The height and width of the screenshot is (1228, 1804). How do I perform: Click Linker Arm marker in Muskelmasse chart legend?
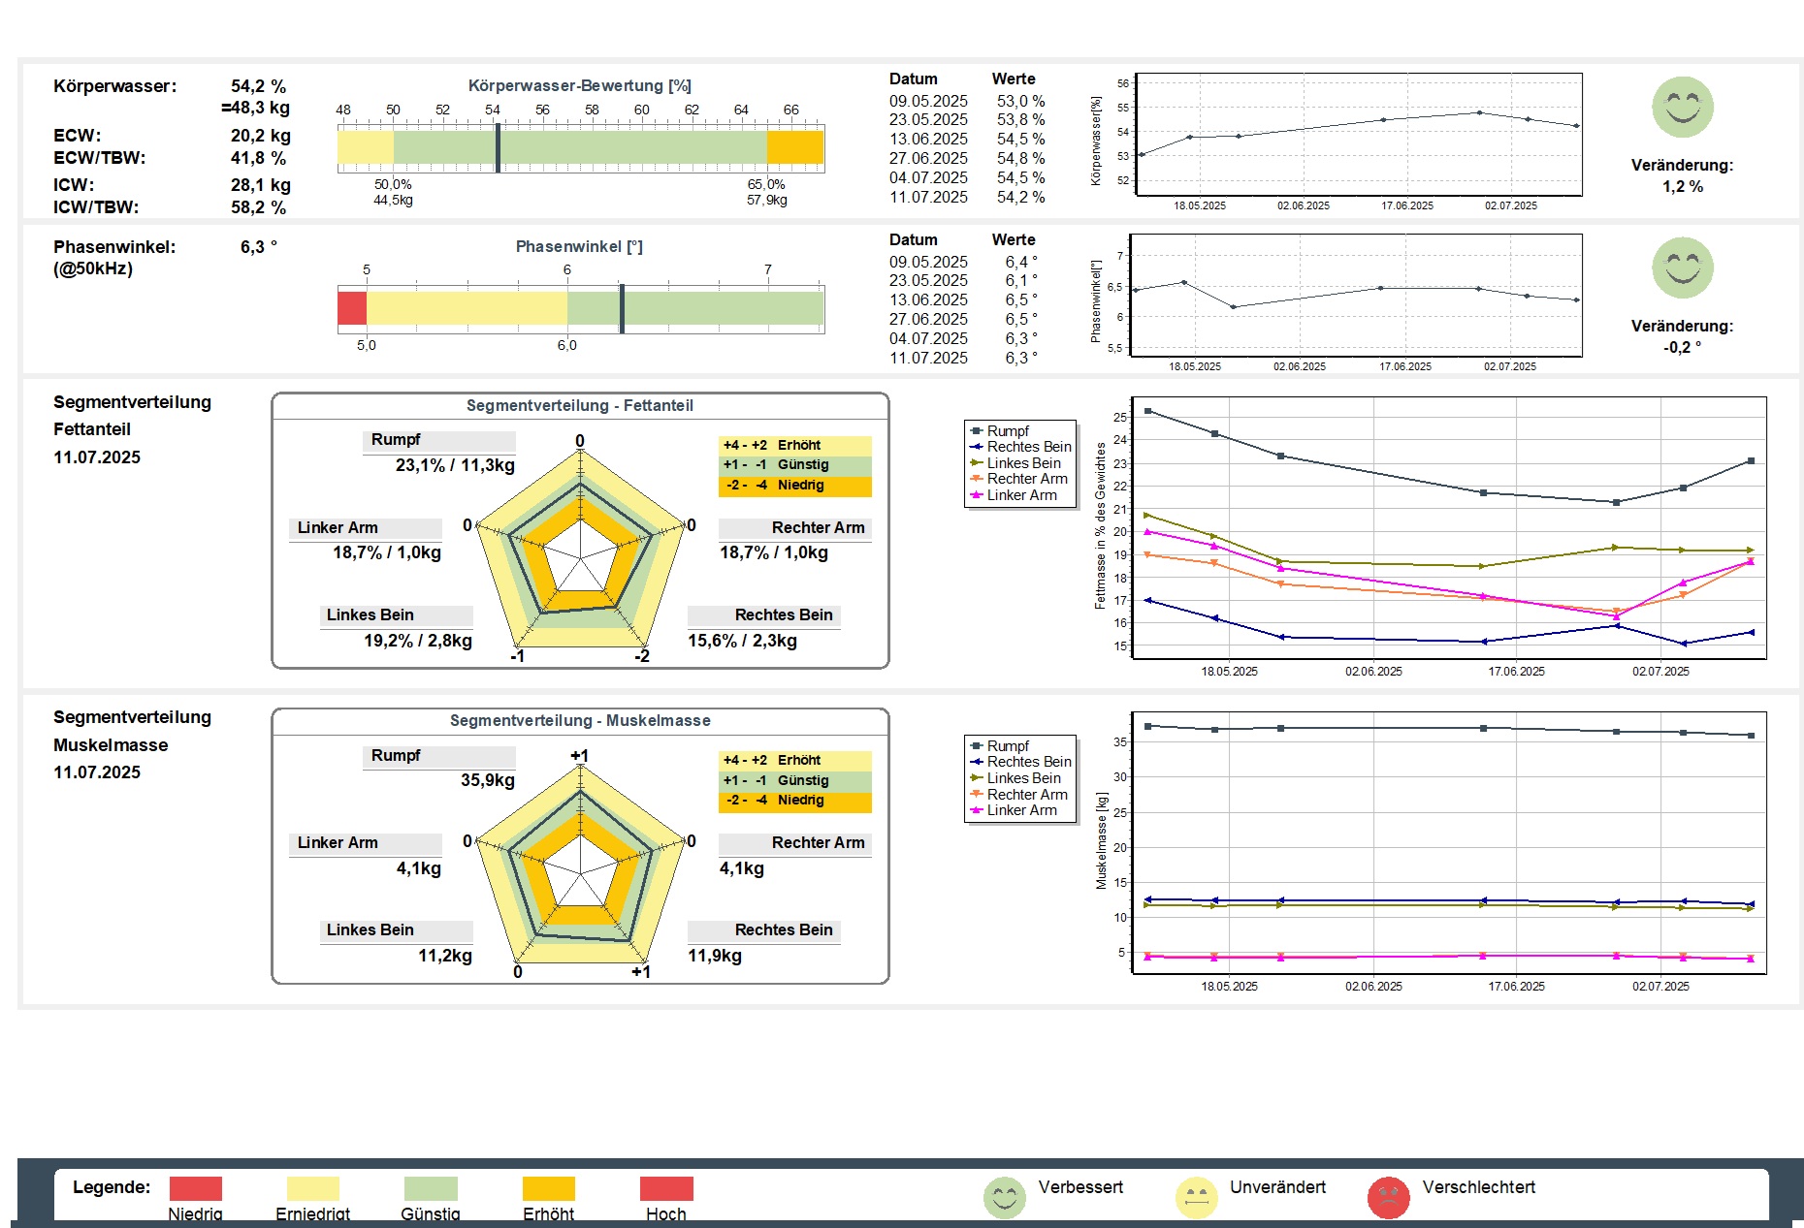click(x=977, y=810)
